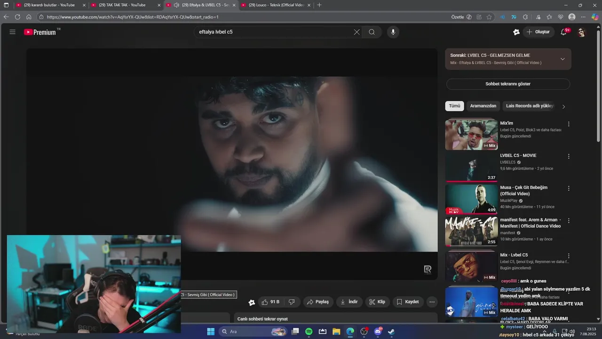The image size is (602, 339).
Task: Like the video (91 B)
Action: click(270, 302)
